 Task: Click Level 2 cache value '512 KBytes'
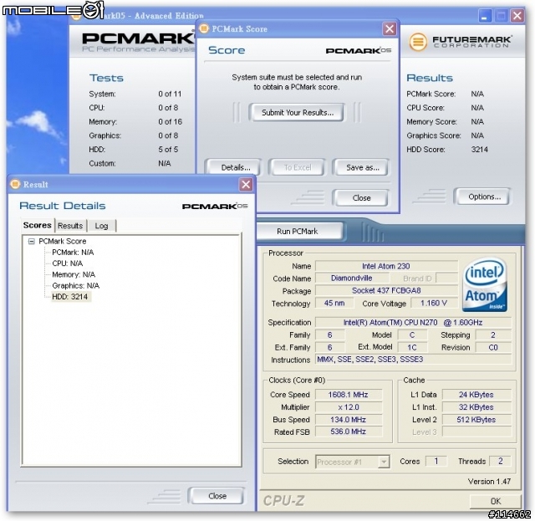(476, 420)
